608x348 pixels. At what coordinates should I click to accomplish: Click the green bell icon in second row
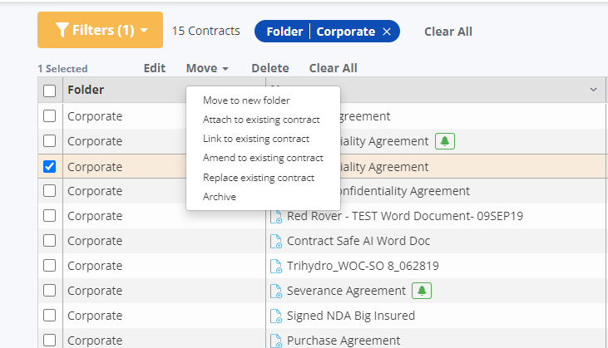pyautogui.click(x=445, y=141)
